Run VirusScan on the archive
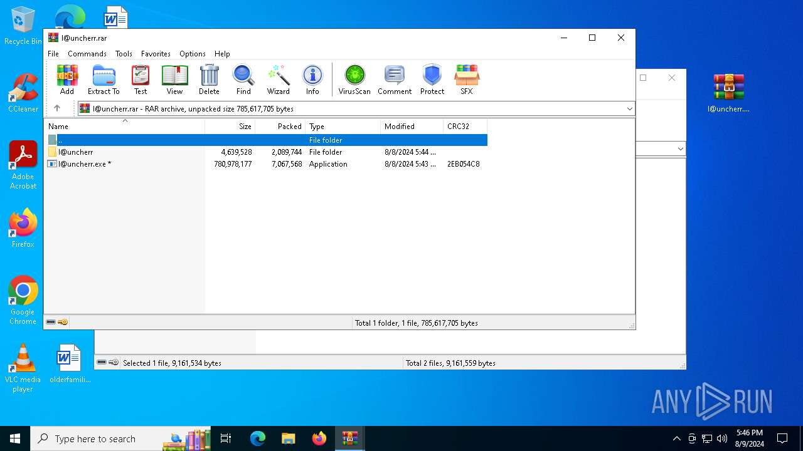This screenshot has height=451, width=803. click(x=354, y=80)
